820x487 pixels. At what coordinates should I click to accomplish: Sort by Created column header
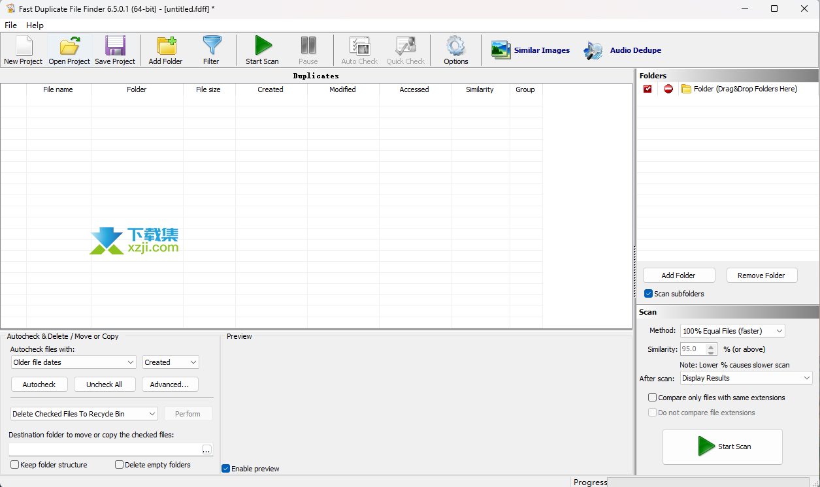tap(271, 89)
